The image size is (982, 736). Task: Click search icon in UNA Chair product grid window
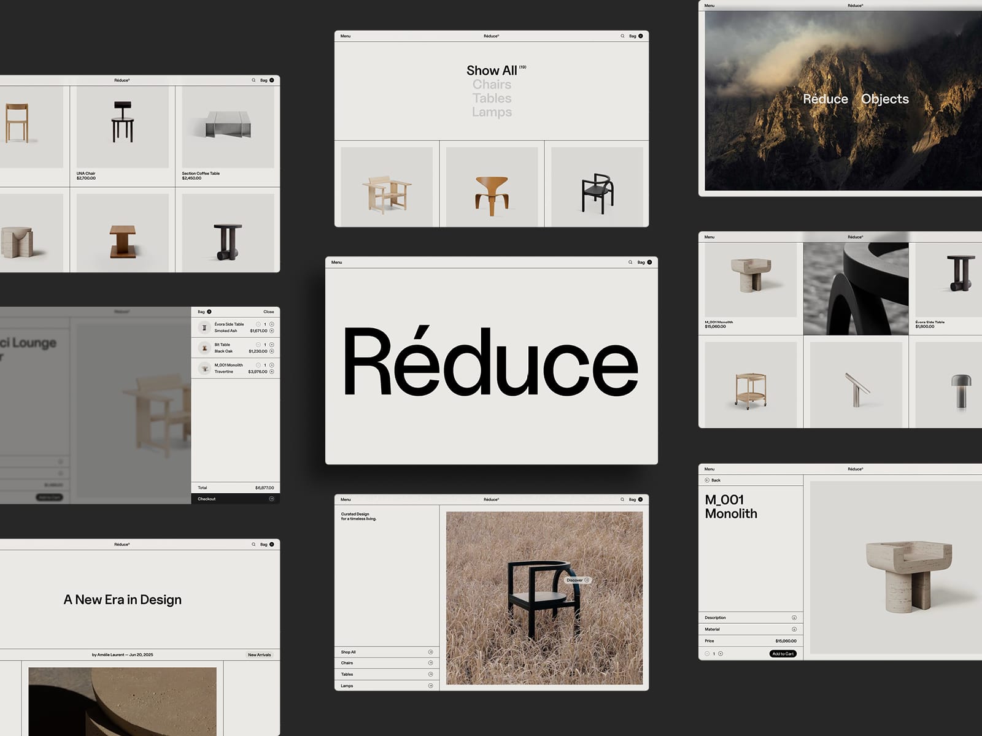point(253,80)
